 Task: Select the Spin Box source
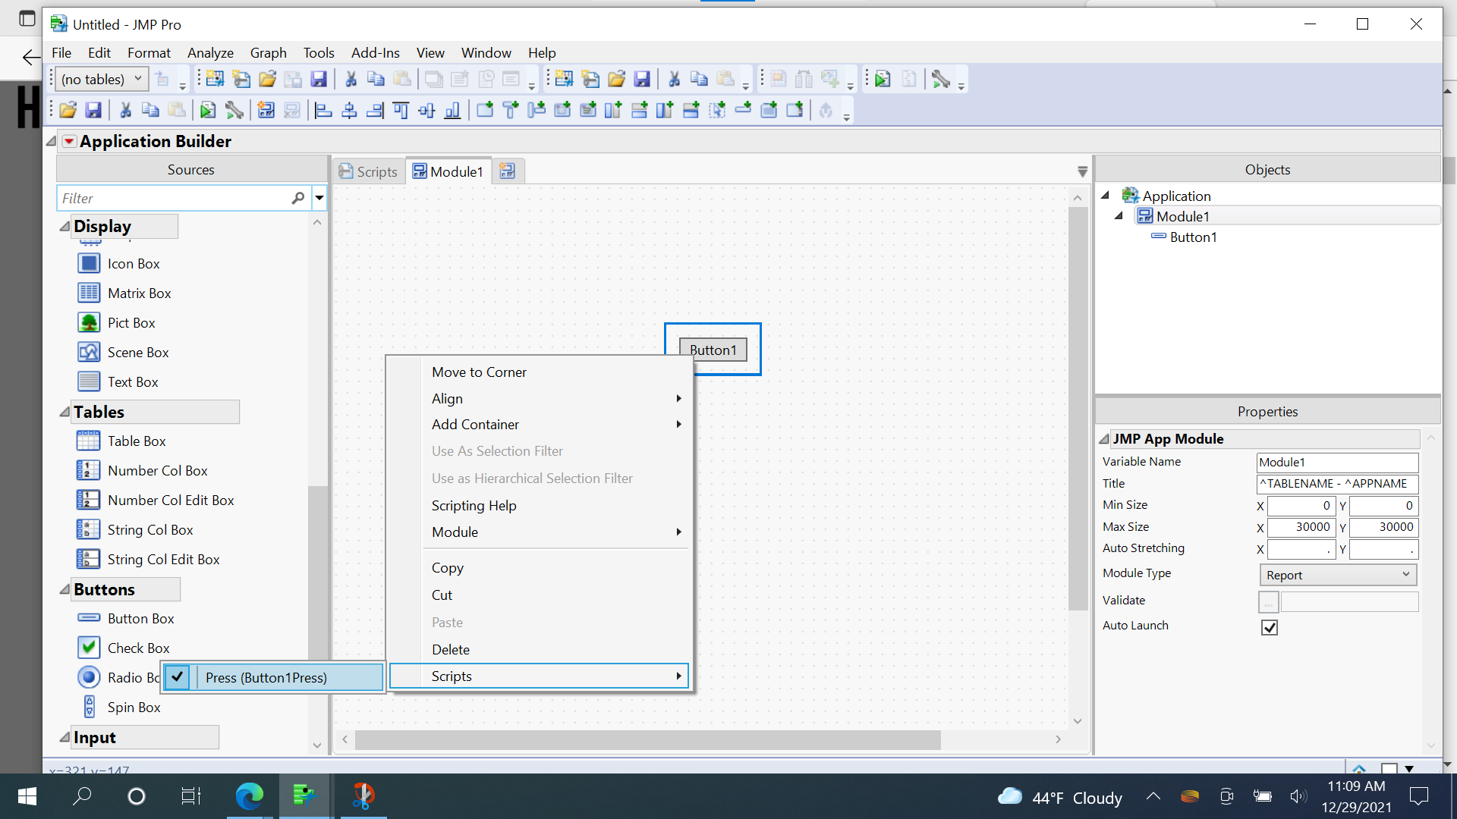click(x=134, y=707)
